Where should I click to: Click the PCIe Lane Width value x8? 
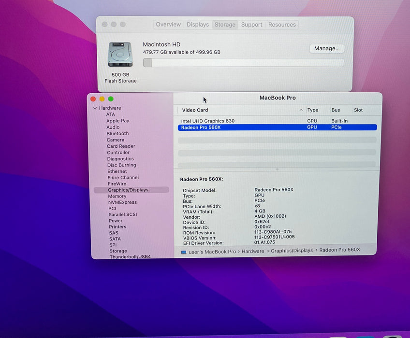coord(257,206)
